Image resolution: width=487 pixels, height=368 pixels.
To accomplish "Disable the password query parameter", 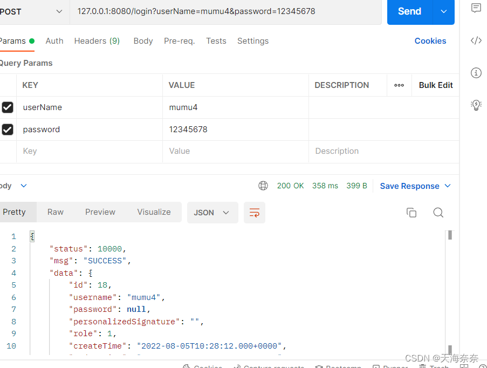I will (7, 130).
